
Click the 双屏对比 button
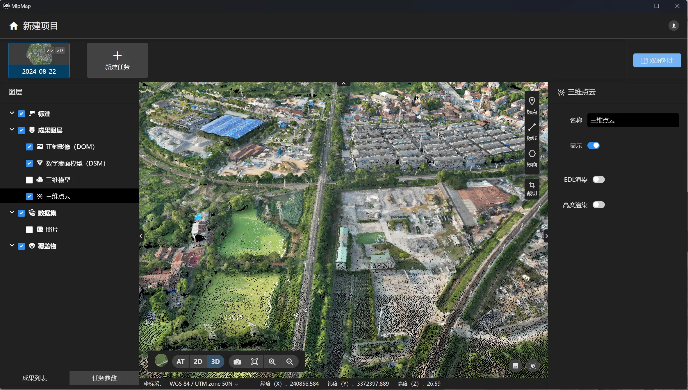tap(657, 60)
